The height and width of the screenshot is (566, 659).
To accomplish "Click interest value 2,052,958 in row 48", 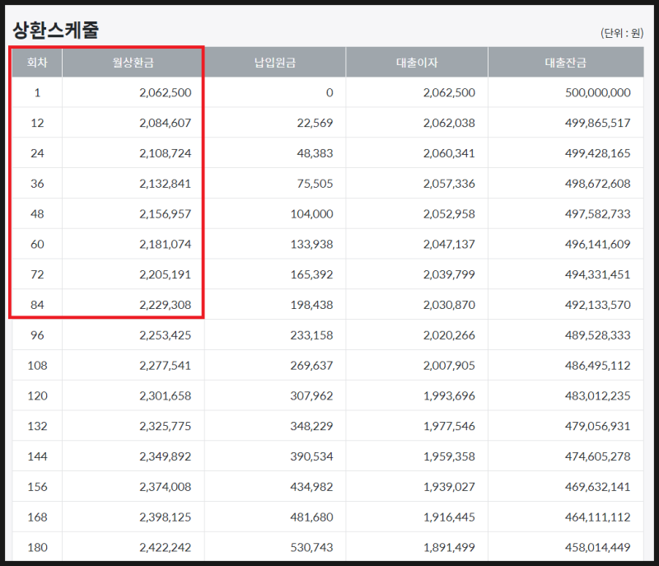I will pyautogui.click(x=449, y=214).
